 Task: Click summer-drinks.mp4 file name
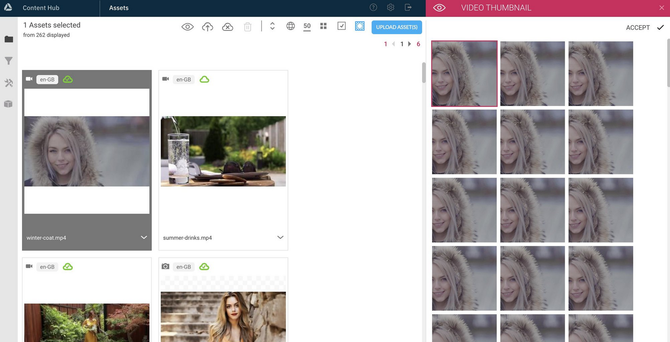pos(187,238)
